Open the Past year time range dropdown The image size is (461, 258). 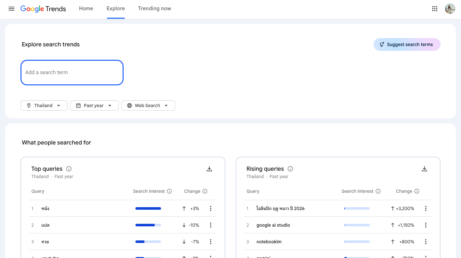(x=94, y=106)
